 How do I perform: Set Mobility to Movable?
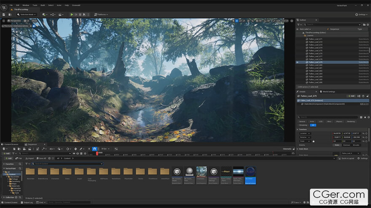356,145
